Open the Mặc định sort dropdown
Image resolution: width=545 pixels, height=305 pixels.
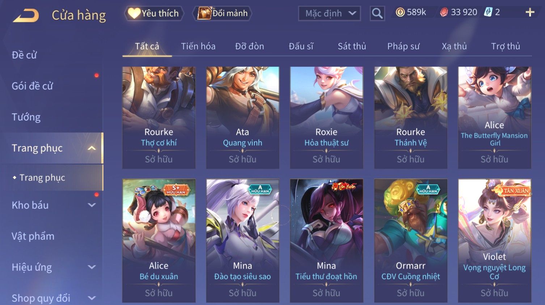tap(329, 13)
